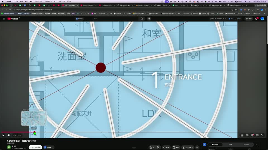The width and height of the screenshot is (268, 150).
Task: Go to YouTube Premium home logo
Action: tap(13, 19)
